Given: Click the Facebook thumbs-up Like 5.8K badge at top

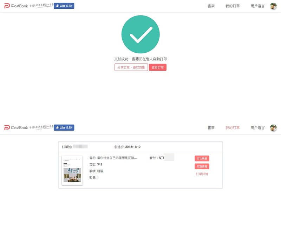Looking at the screenshot, I should [64, 6].
